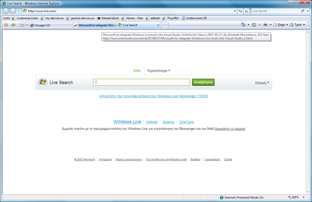This screenshot has height=202, width=312.
Task: Click the Windows Live Messenger promo link
Action: click(x=154, y=96)
